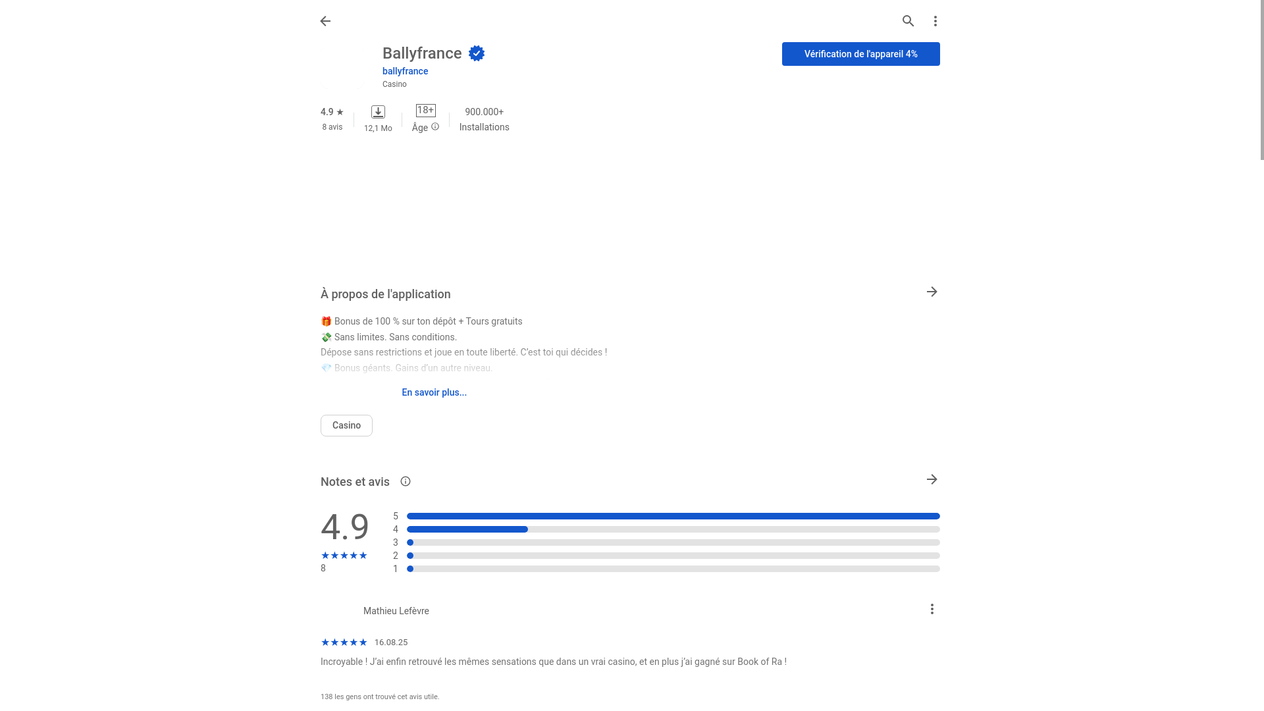Open the ballyfrance developer link
1264x711 pixels.
point(405,71)
